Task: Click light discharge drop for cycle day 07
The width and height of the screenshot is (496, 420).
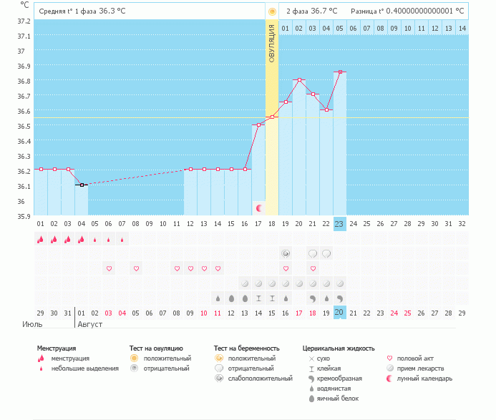Action: (122, 240)
